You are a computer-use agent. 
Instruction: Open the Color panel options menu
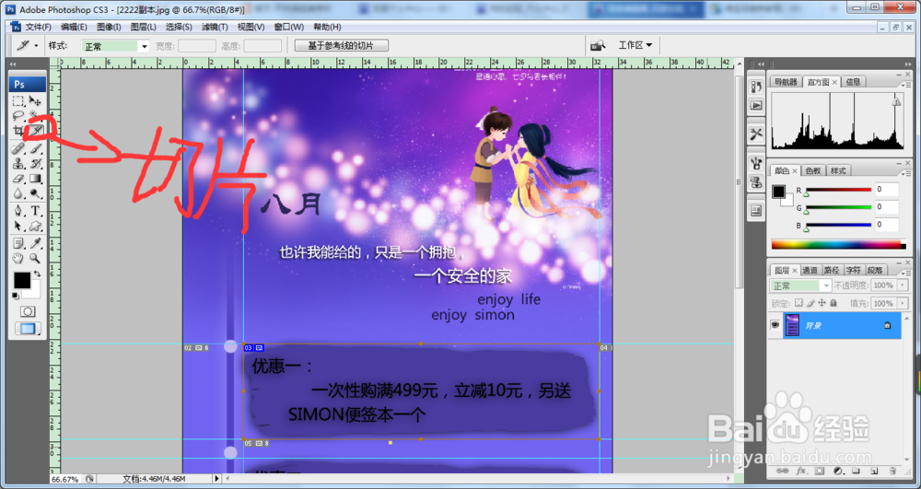(905, 174)
